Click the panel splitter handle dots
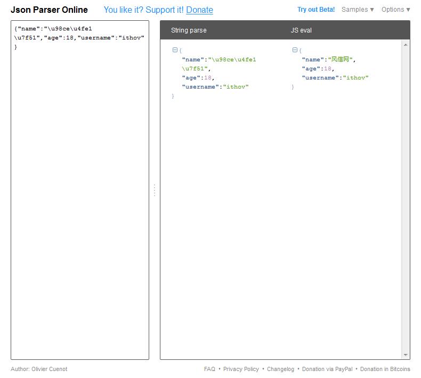This screenshot has width=421, height=378. pos(155,190)
